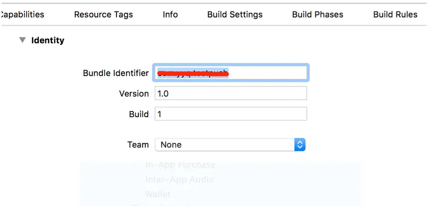432x206 pixels.
Task: Click the Build number field
Action: [x=231, y=114]
